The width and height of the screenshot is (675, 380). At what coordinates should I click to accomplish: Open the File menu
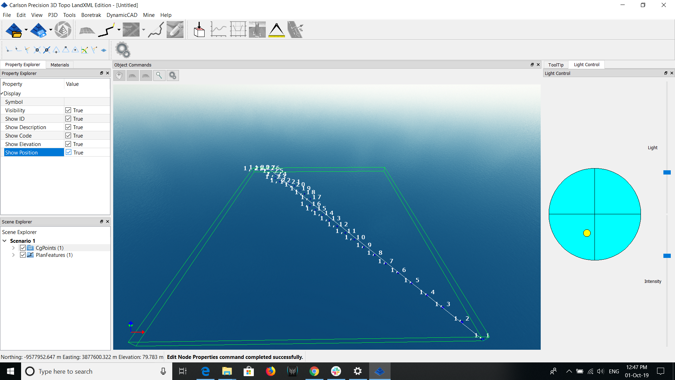tap(7, 15)
